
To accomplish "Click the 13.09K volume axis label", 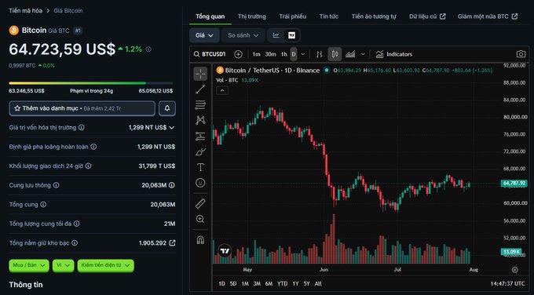I will (511, 252).
